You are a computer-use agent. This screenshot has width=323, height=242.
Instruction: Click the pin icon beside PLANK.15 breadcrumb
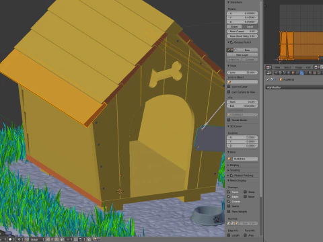point(268,79)
